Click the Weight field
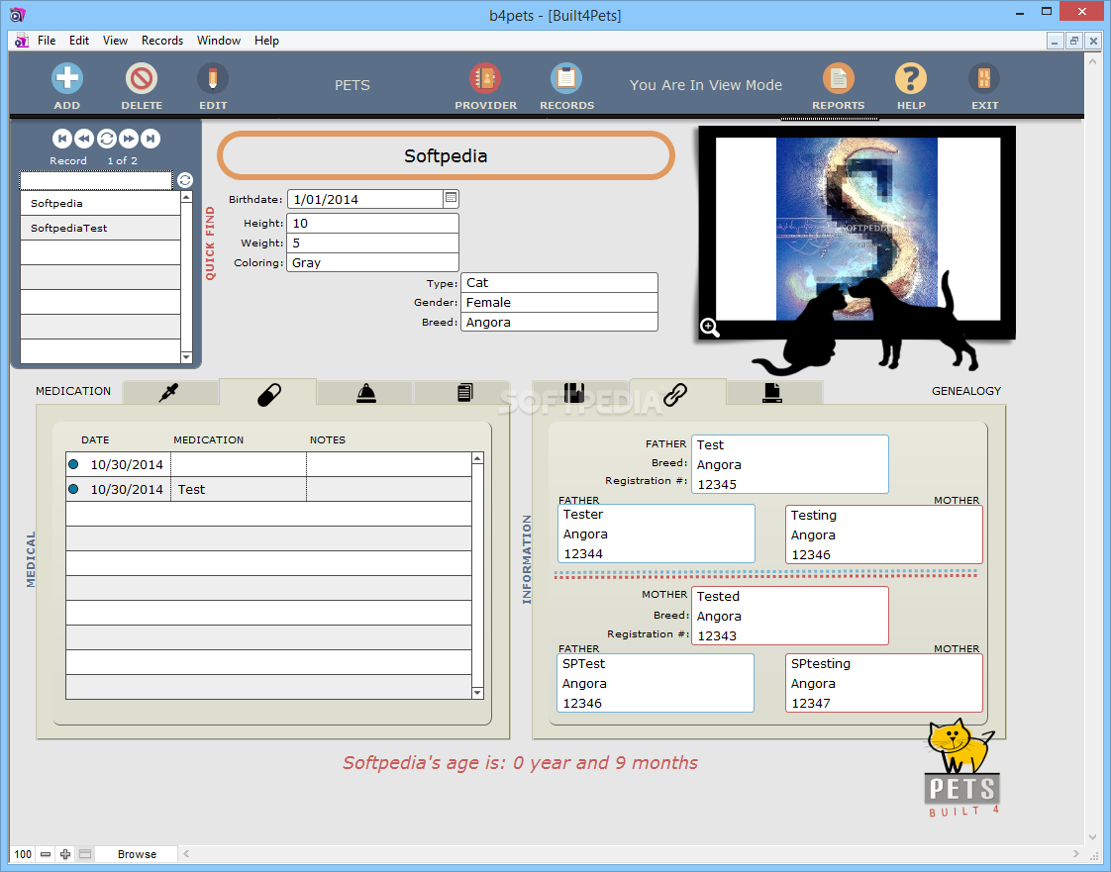The height and width of the screenshot is (872, 1111). (372, 242)
